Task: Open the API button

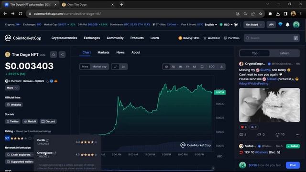Action: tap(271, 25)
